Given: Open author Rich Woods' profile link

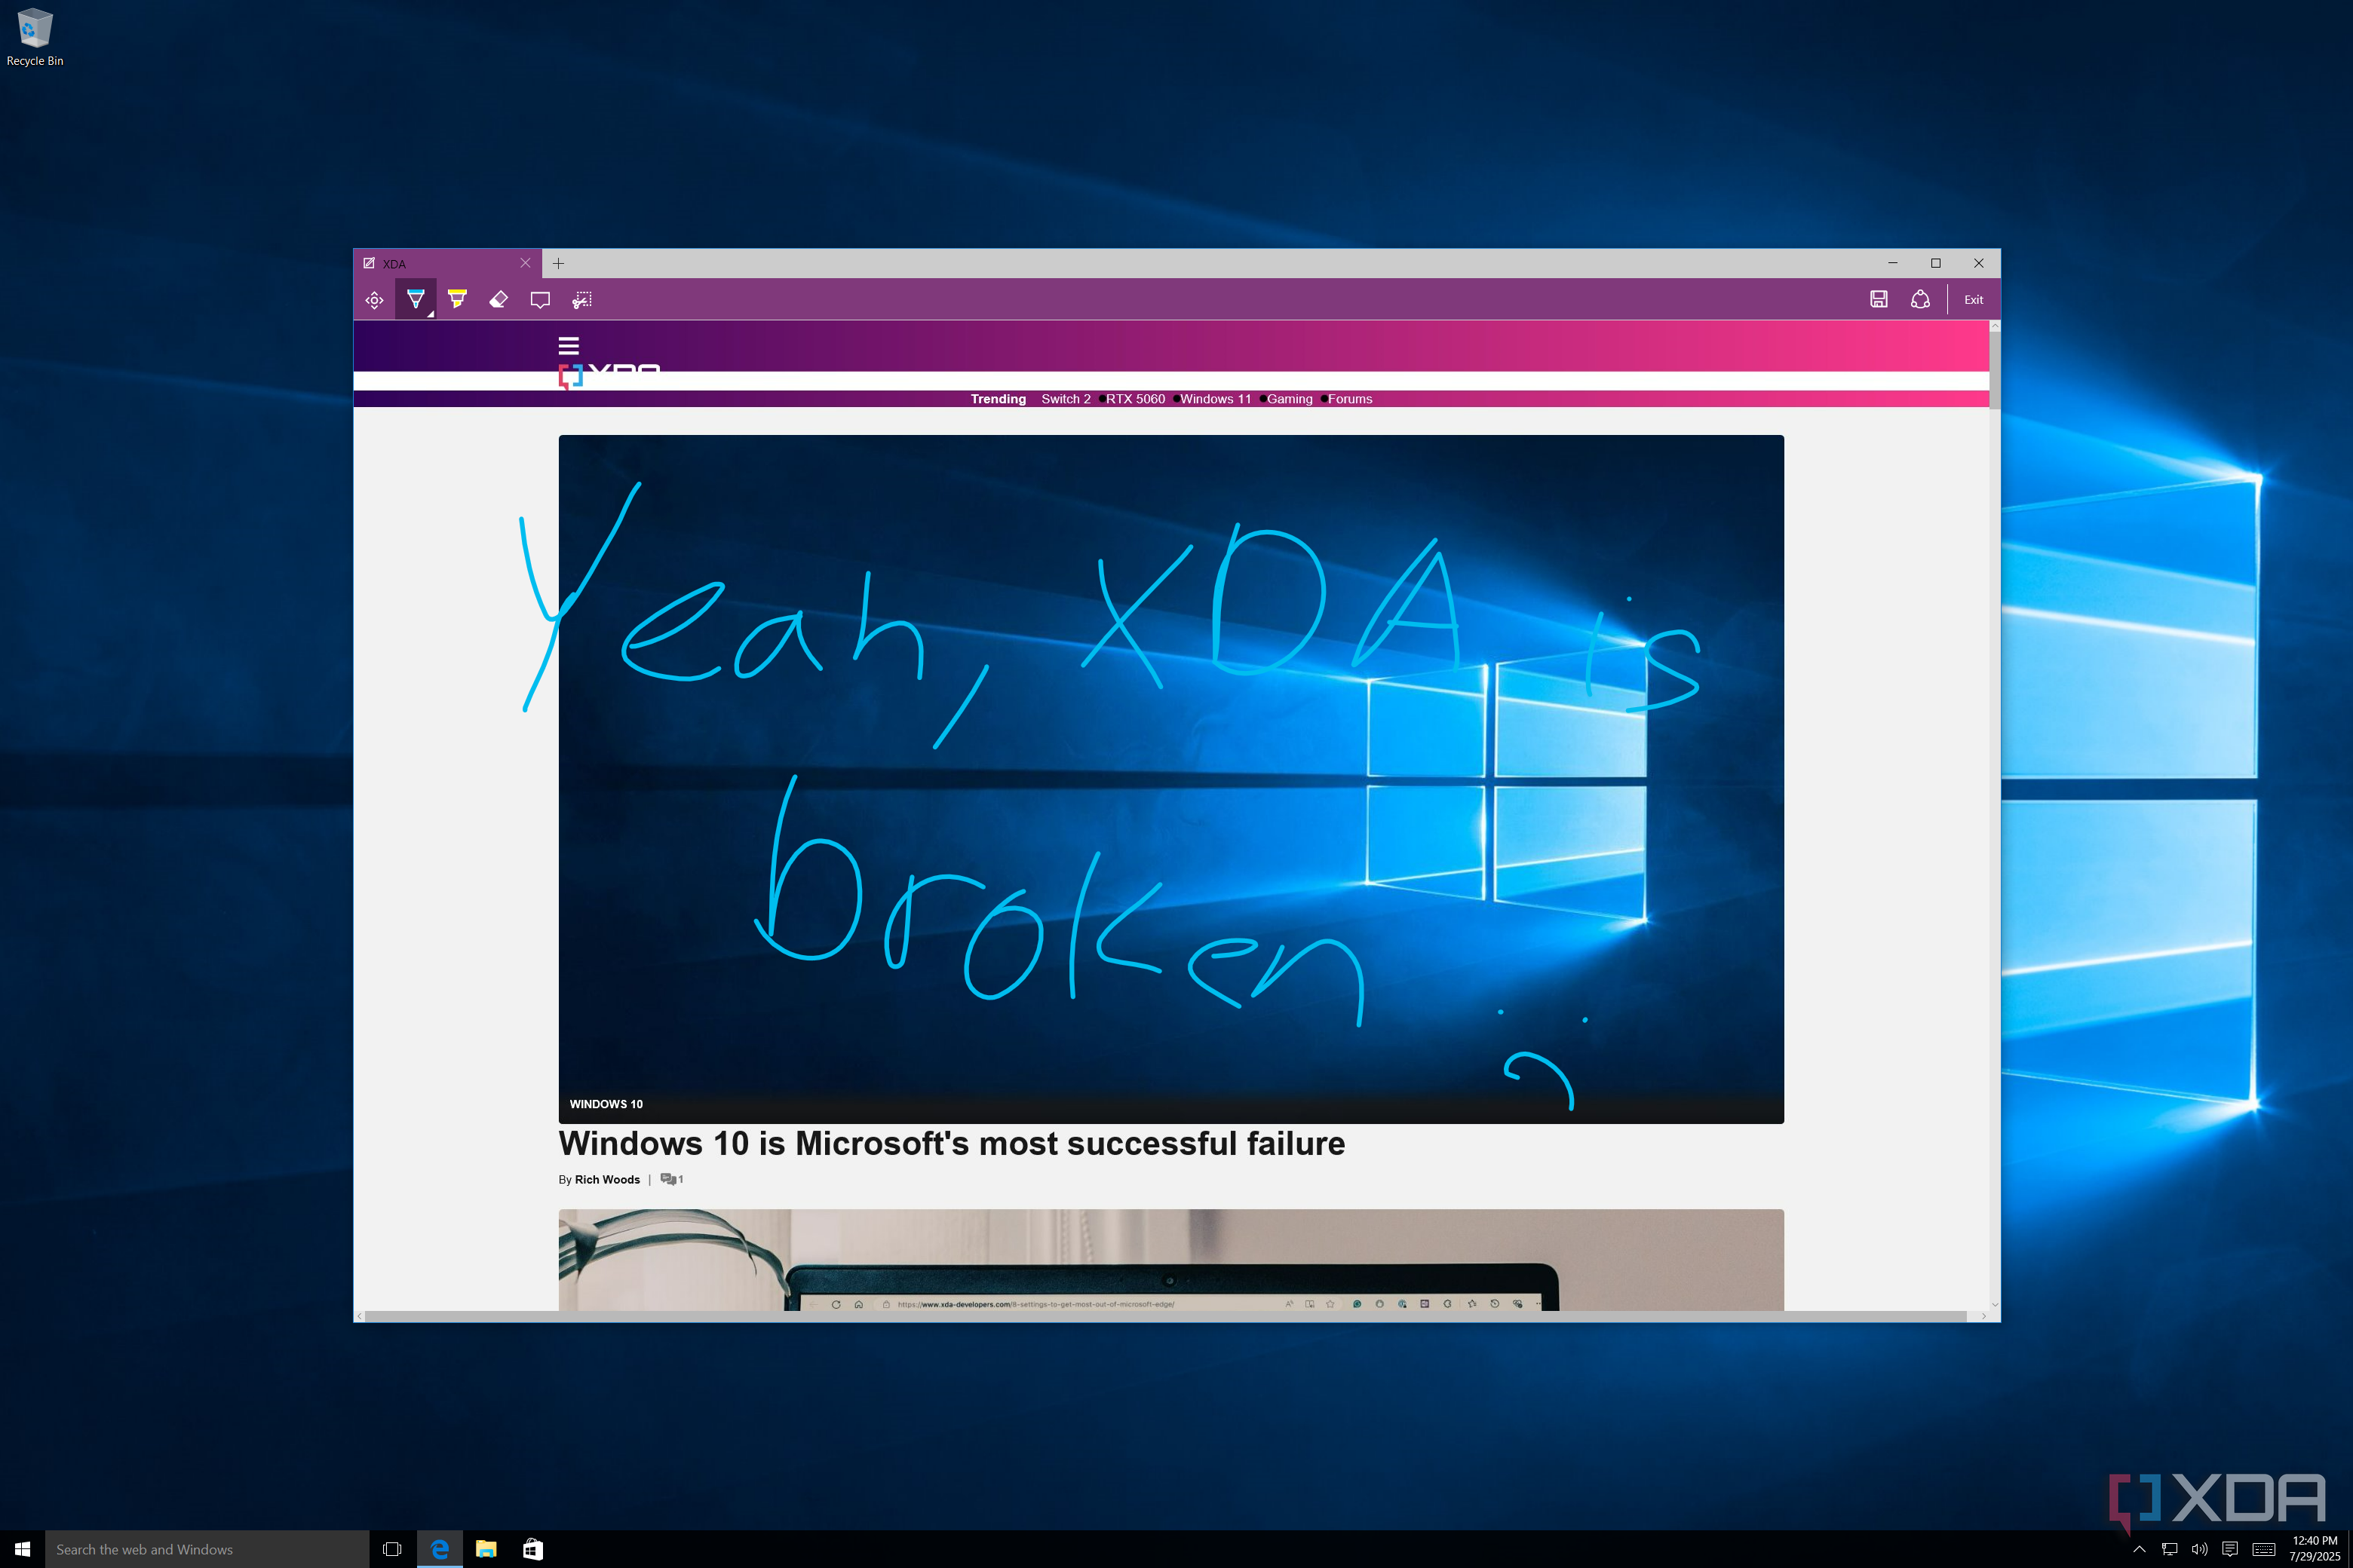Looking at the screenshot, I should click(607, 1180).
